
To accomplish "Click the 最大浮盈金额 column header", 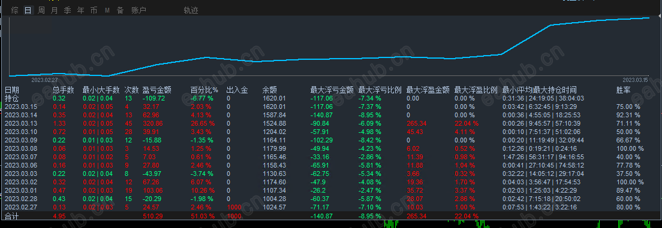I will tap(428, 90).
